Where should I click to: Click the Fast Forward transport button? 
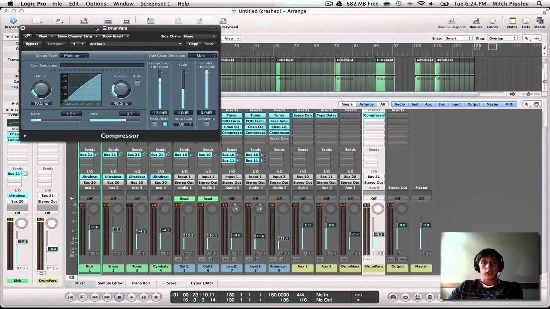(x=107, y=297)
